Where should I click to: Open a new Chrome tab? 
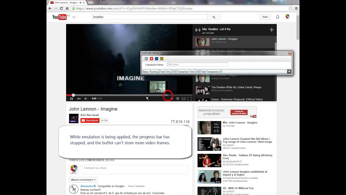90,2
